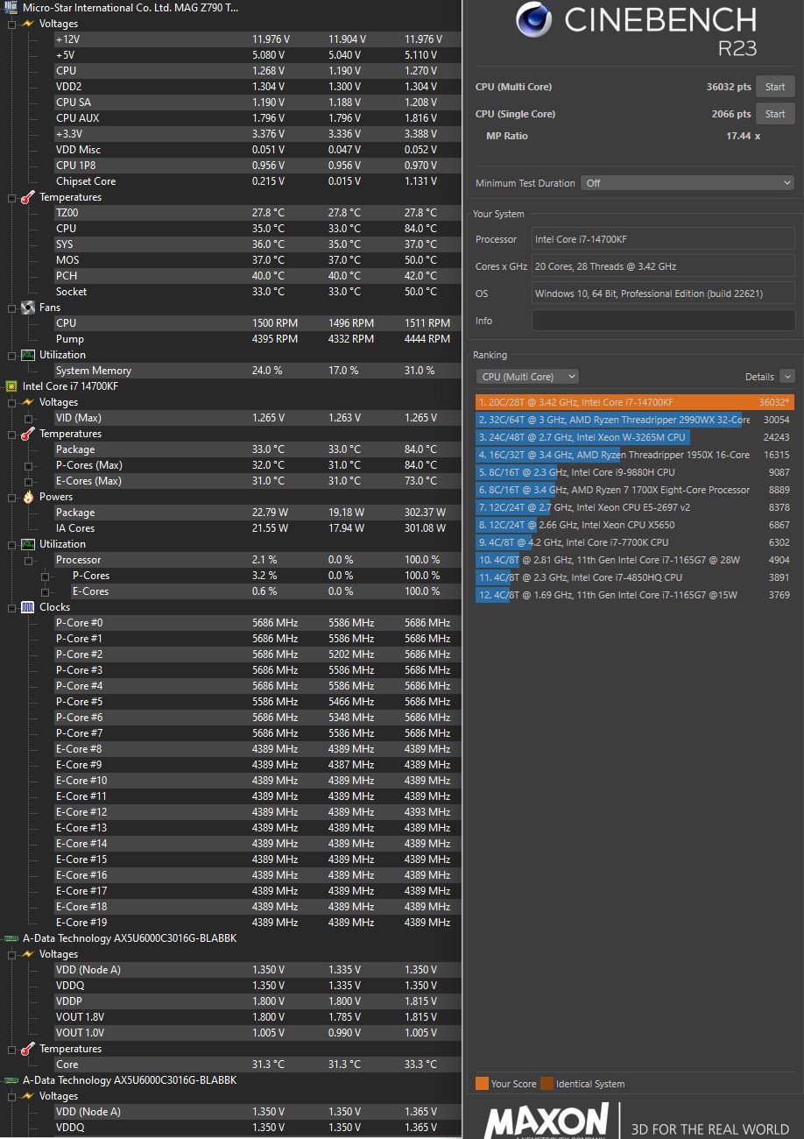
Task: Select the Chipset Core voltage row
Action: tap(256, 181)
